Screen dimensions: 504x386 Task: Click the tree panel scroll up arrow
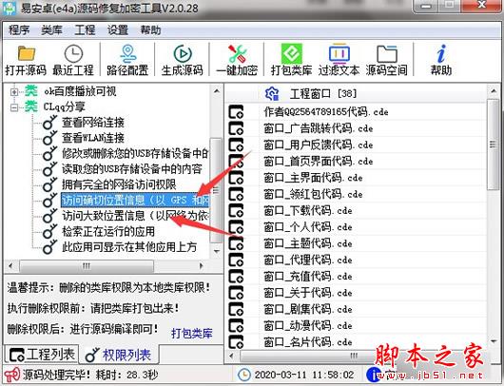[x=217, y=91]
